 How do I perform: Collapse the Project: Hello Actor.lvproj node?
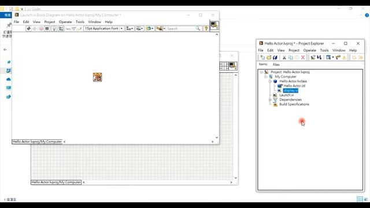[x=261, y=72]
